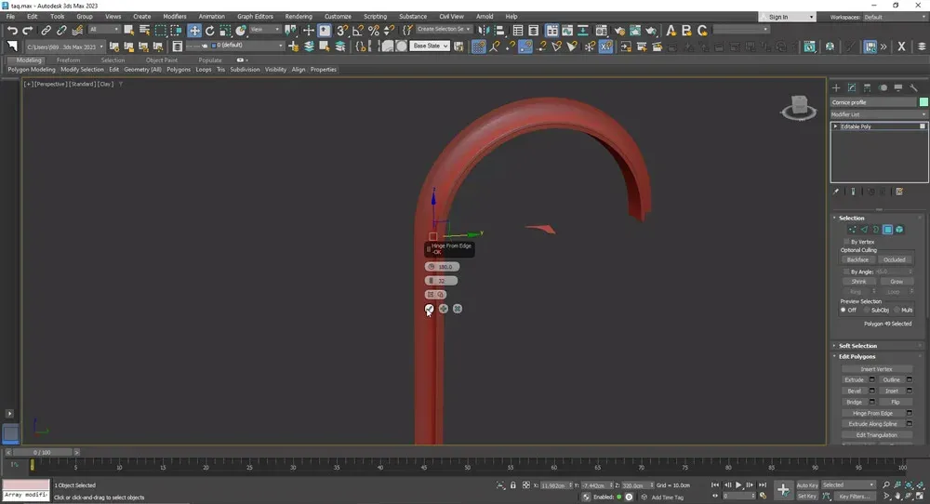
Task: Toggle Angle Snap icon
Action: point(358,31)
